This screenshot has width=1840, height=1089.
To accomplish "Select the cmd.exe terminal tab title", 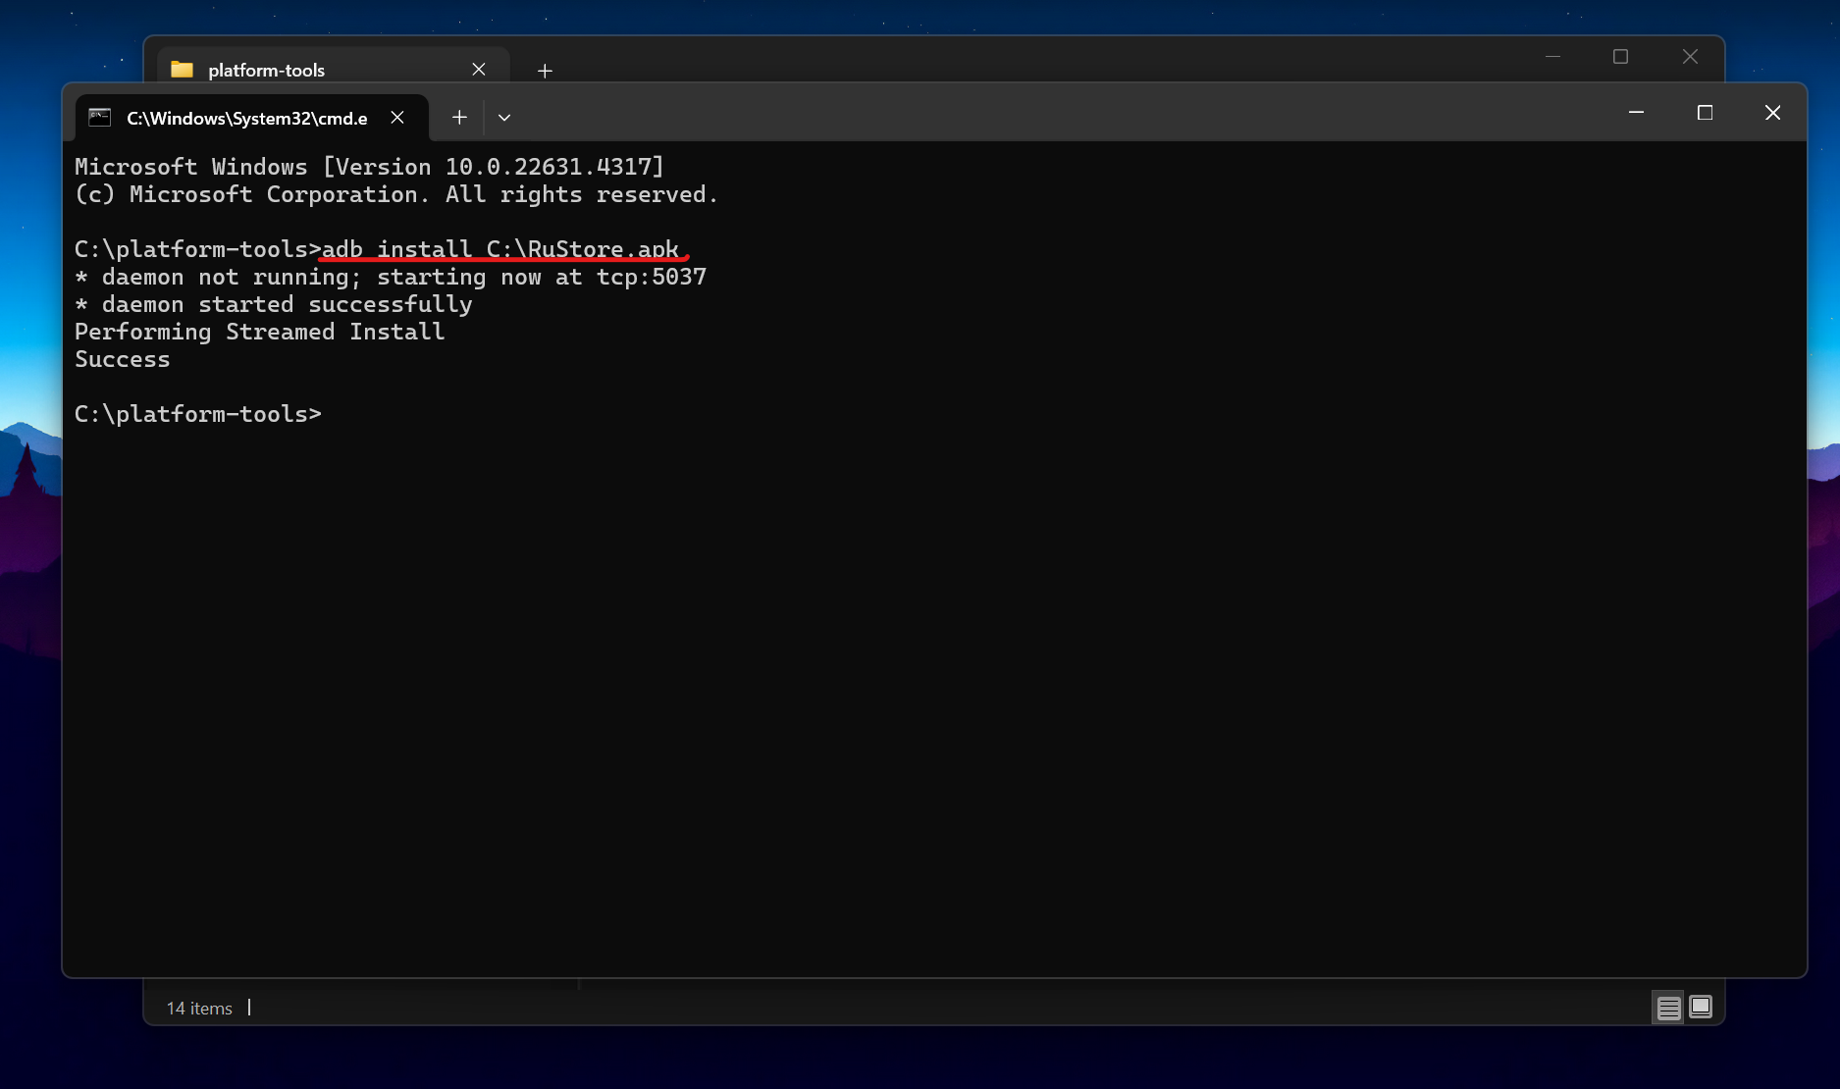I will pos(246,119).
